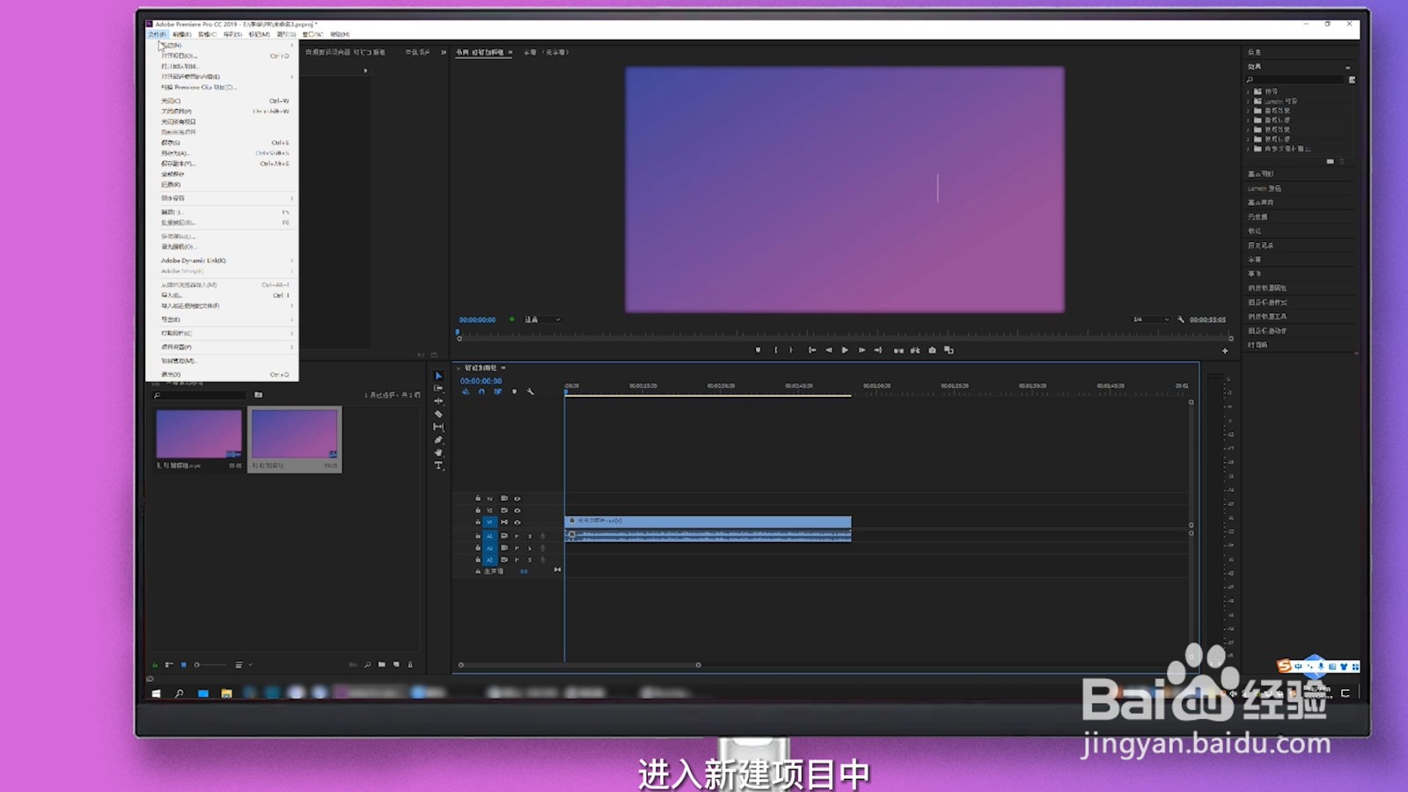The height and width of the screenshot is (792, 1408).
Task: Mute audio track A1
Action: [517, 536]
